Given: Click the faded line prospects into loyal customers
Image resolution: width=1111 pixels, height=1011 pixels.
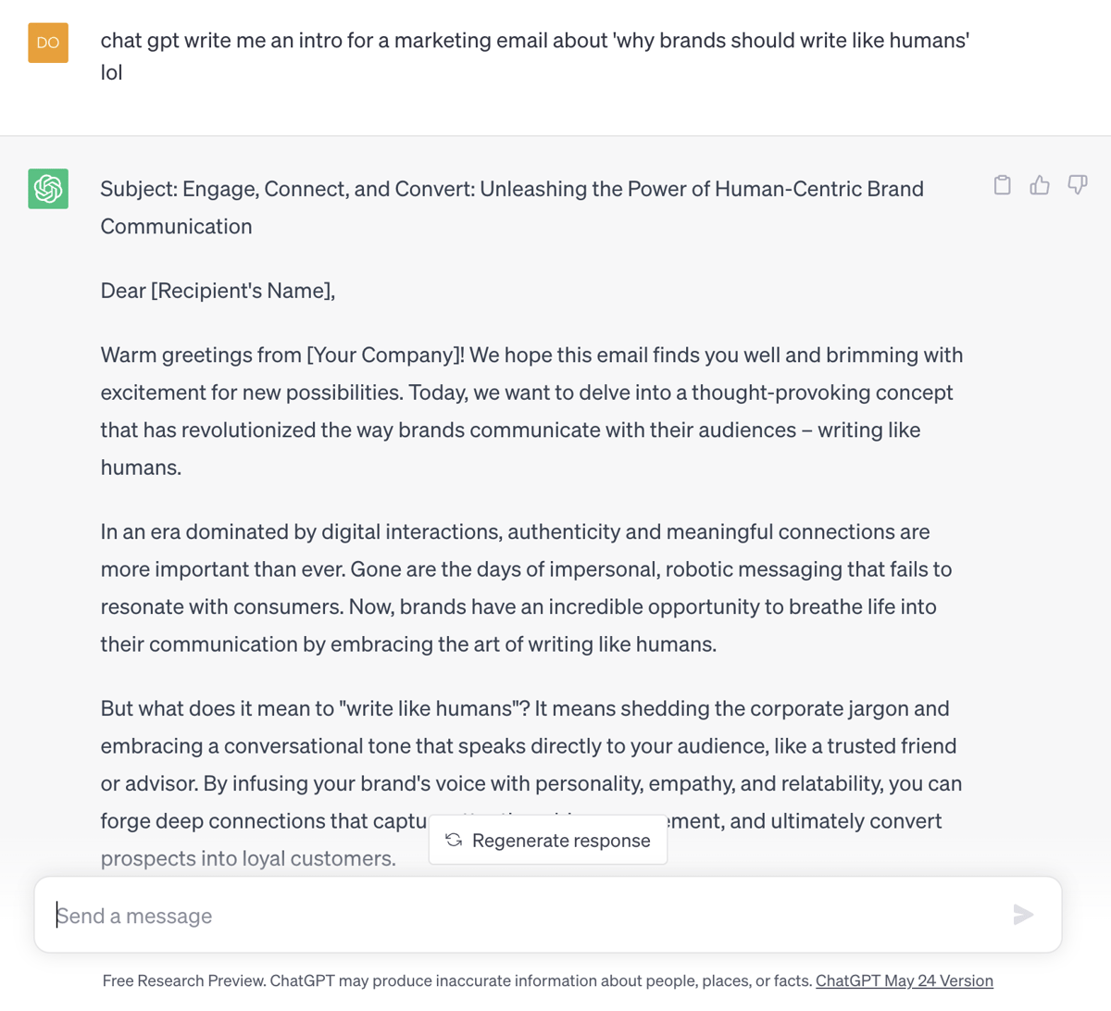Looking at the screenshot, I should 248,858.
